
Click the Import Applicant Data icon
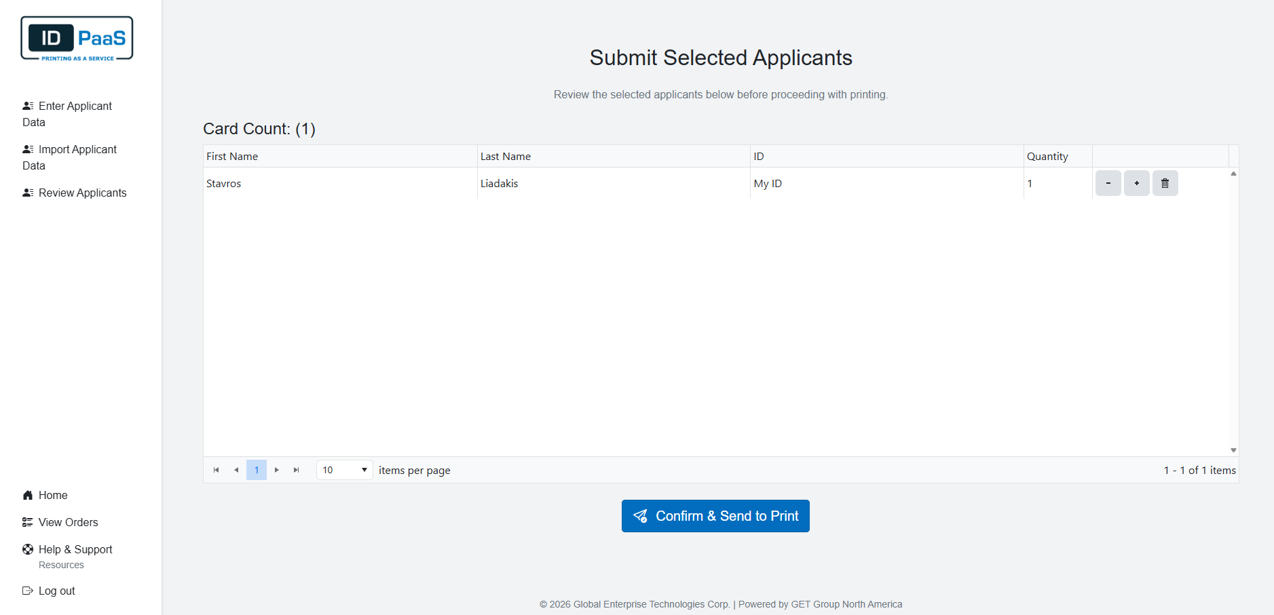[27, 149]
